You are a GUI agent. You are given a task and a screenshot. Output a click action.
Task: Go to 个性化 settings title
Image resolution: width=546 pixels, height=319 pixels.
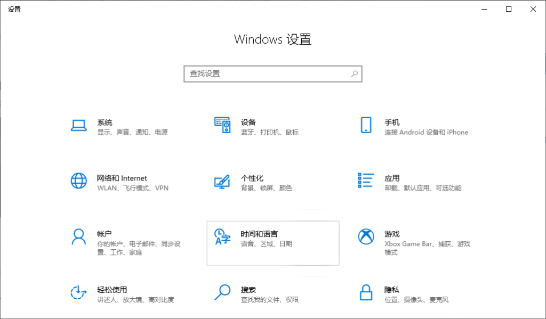252,178
